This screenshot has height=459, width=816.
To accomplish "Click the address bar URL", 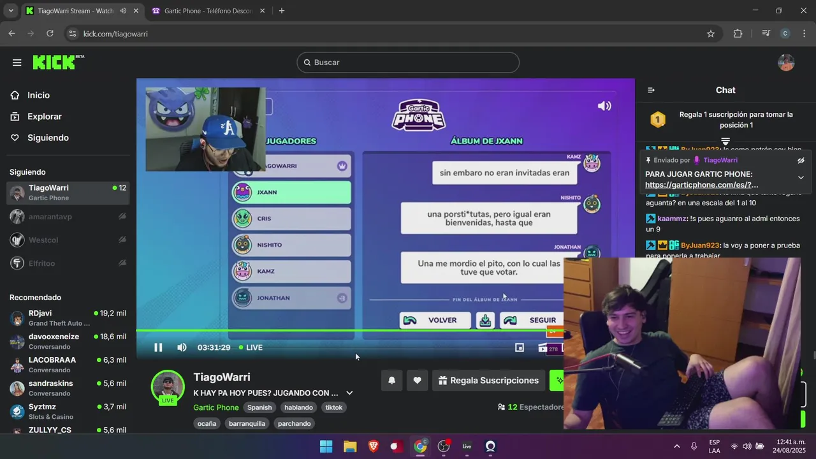I will 115,34.
